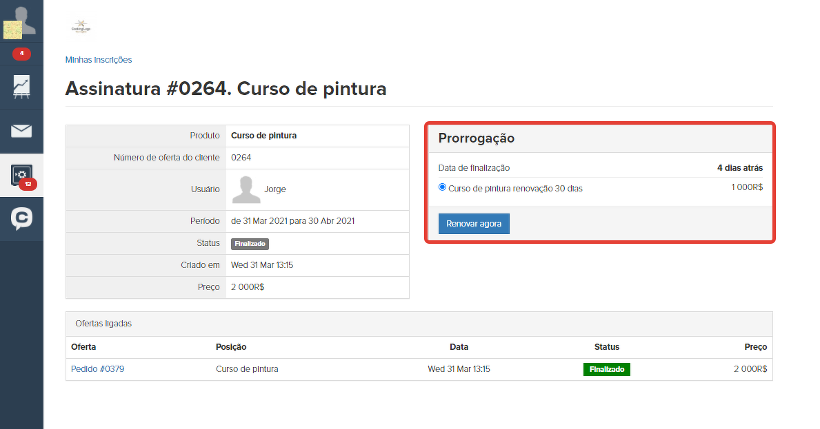Go back to Minhas inscrições
This screenshot has height=429, width=820.
tap(99, 60)
